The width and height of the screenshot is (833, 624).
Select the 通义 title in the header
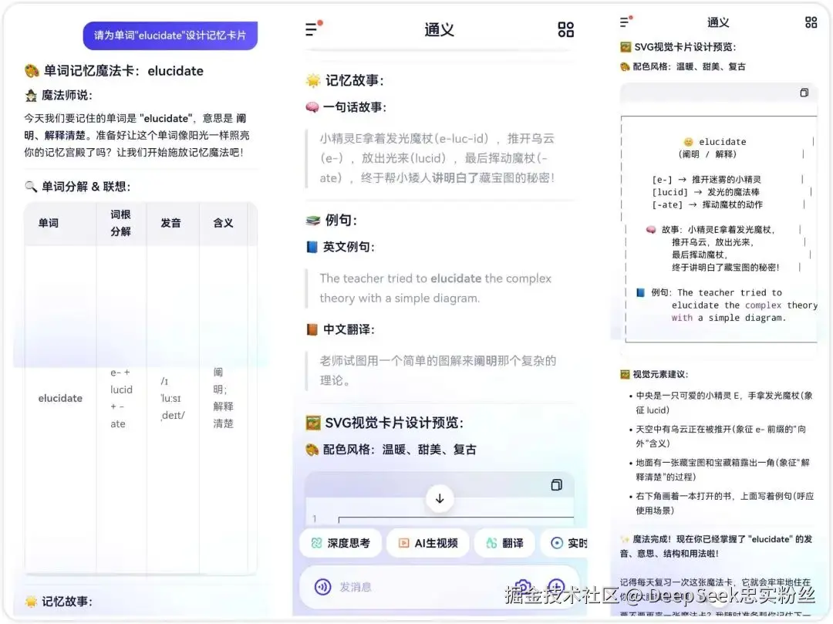pos(438,29)
